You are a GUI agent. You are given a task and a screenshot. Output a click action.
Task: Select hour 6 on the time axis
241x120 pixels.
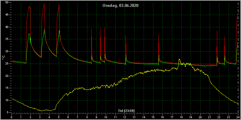[68, 117]
